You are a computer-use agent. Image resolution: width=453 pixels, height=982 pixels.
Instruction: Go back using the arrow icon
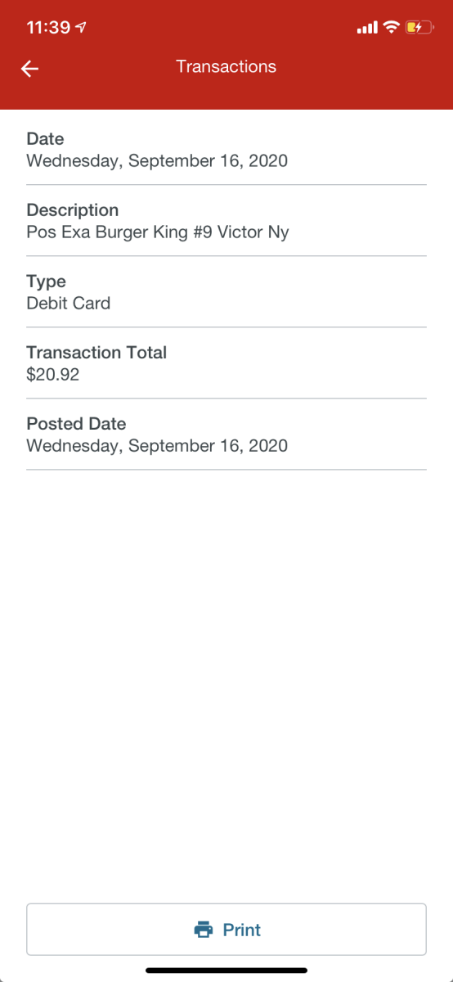pos(30,69)
